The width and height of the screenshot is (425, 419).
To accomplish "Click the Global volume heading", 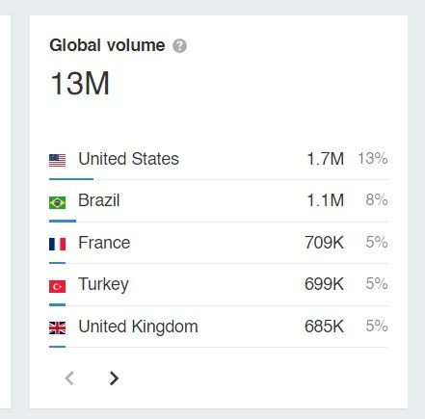I will point(107,45).
